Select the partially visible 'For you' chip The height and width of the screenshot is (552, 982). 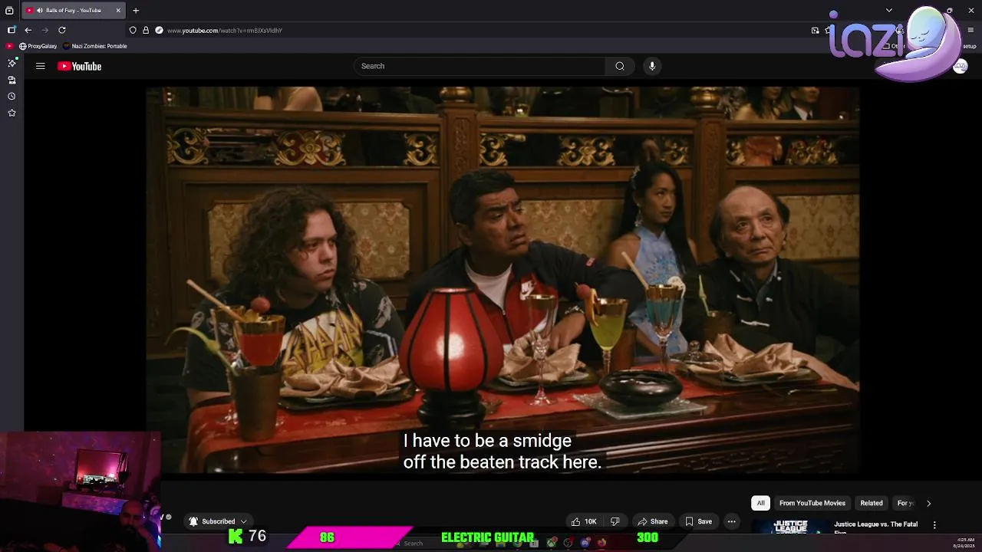point(905,503)
